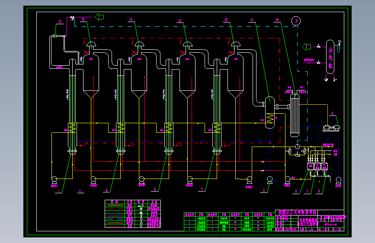Image resolution: width=375 pixels, height=243 pixels.
Task: Click the title 沈阳化工大学科亚学院 in title block
Action: [297, 212]
